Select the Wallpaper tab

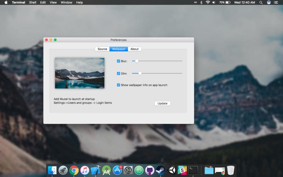coord(119,49)
